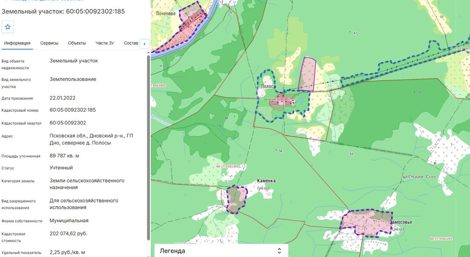The height and width of the screenshot is (257, 470).
Task: Add parcel to favorites with star icon
Action: [7, 27]
